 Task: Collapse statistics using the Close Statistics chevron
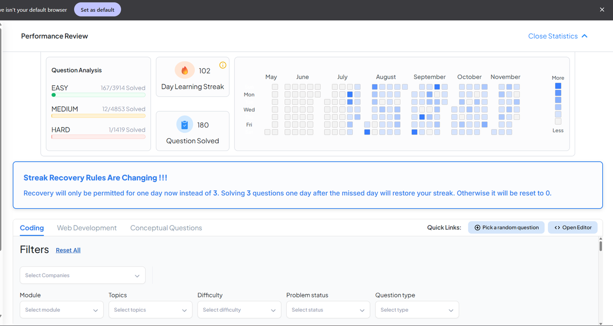point(584,36)
